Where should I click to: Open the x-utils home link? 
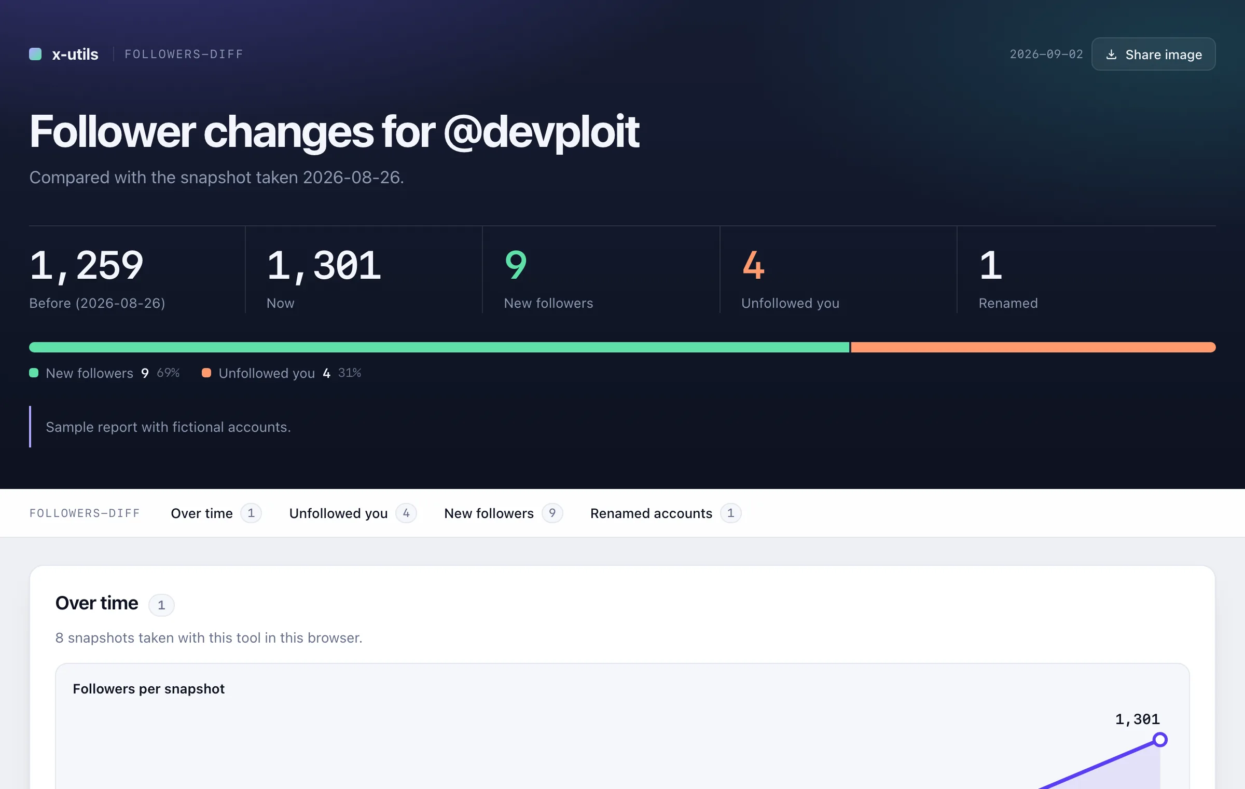click(64, 54)
